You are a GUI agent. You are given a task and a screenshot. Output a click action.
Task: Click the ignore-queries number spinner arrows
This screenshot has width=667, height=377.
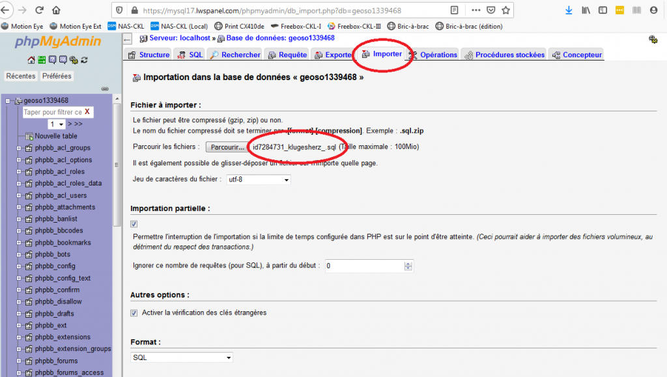click(x=408, y=266)
